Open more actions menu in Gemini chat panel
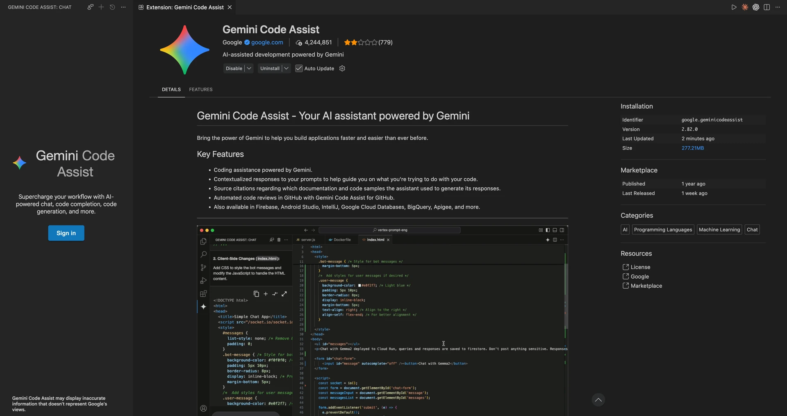This screenshot has height=416, width=787. [123, 7]
